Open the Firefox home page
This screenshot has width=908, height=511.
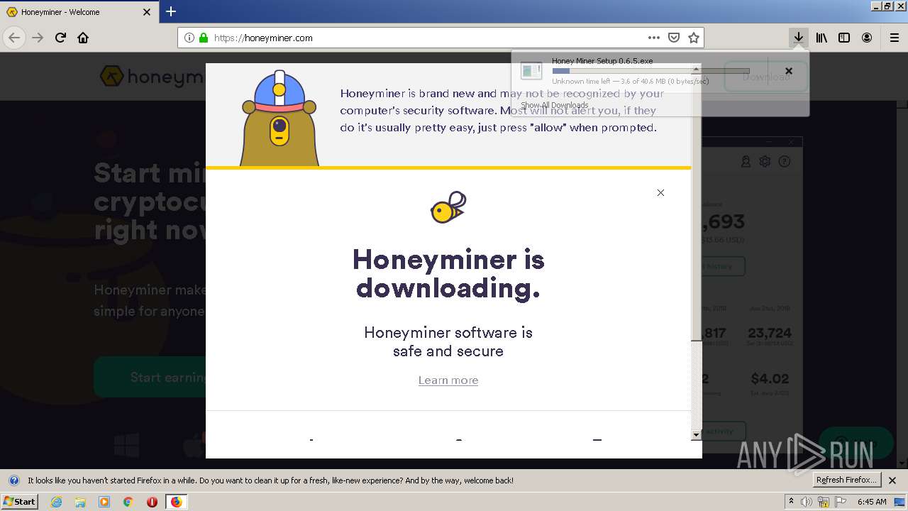pos(83,38)
